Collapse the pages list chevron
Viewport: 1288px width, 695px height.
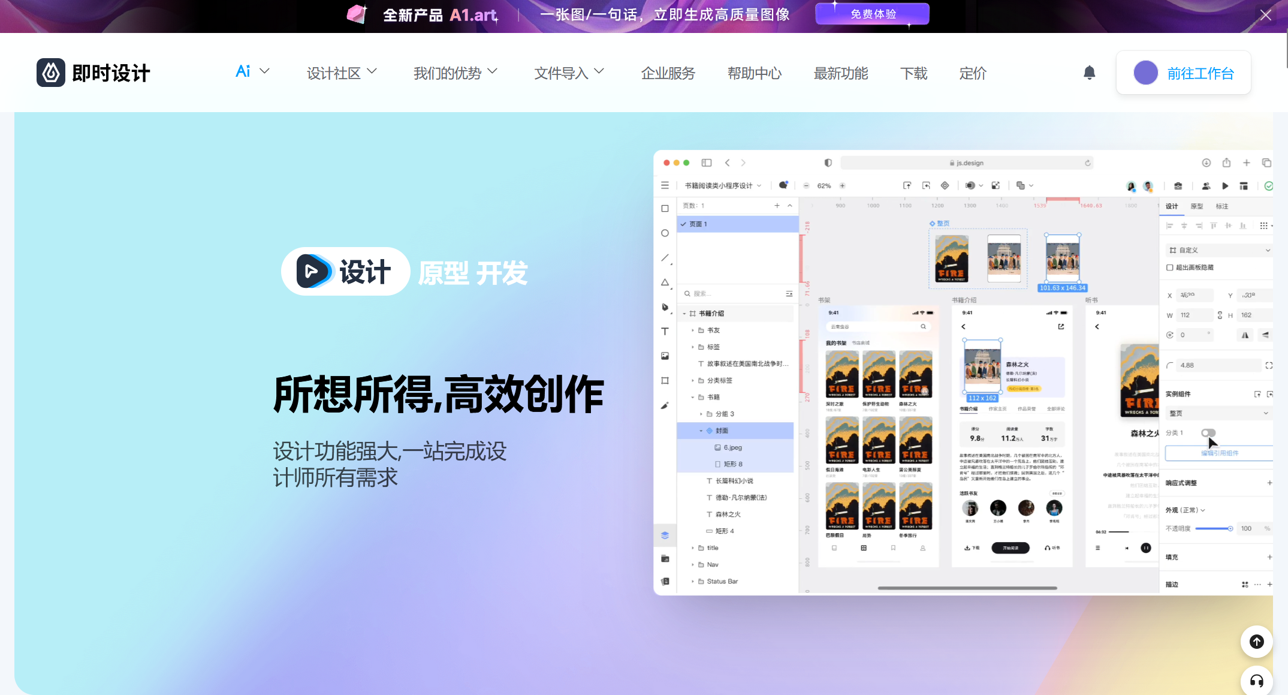click(790, 206)
